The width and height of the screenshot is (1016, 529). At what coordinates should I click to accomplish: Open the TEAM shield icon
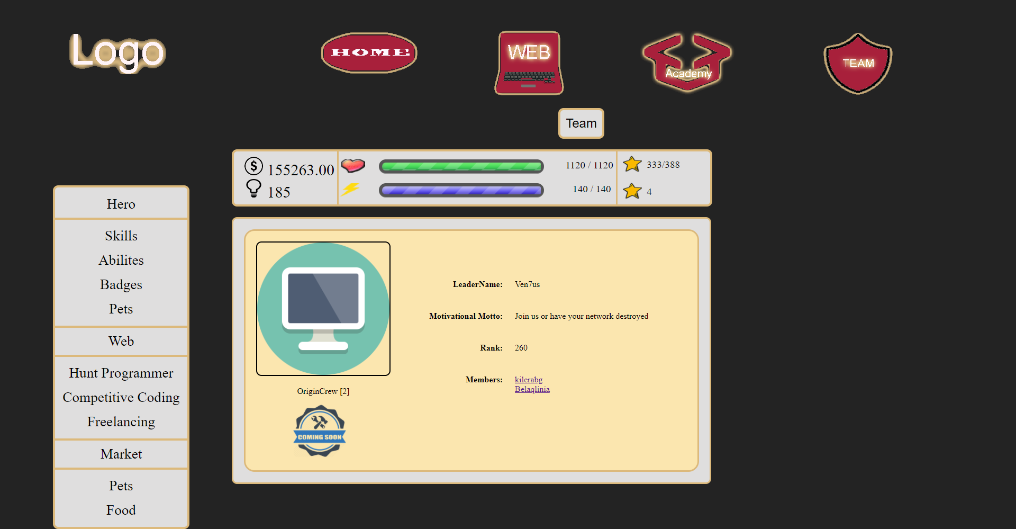[x=858, y=64]
